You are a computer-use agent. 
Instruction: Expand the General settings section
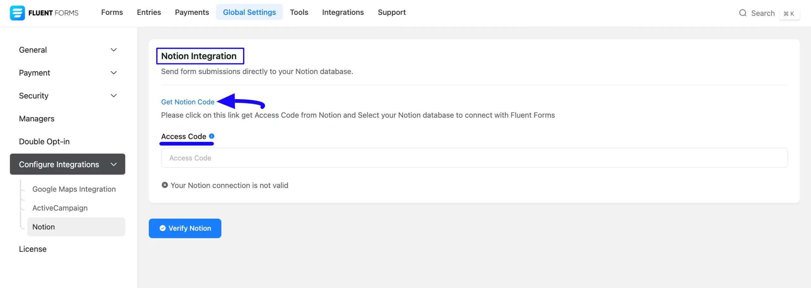coord(67,50)
